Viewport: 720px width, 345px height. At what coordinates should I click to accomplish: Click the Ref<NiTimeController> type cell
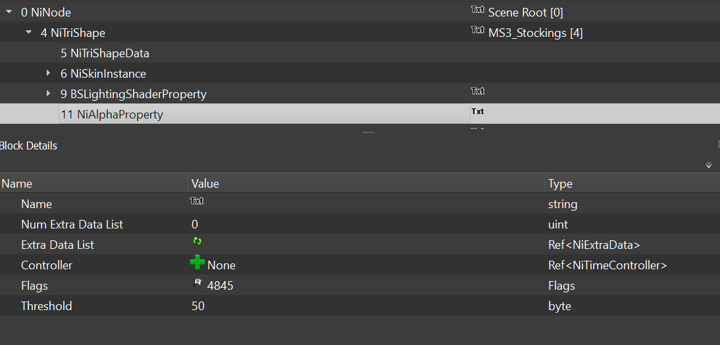pyautogui.click(x=607, y=265)
